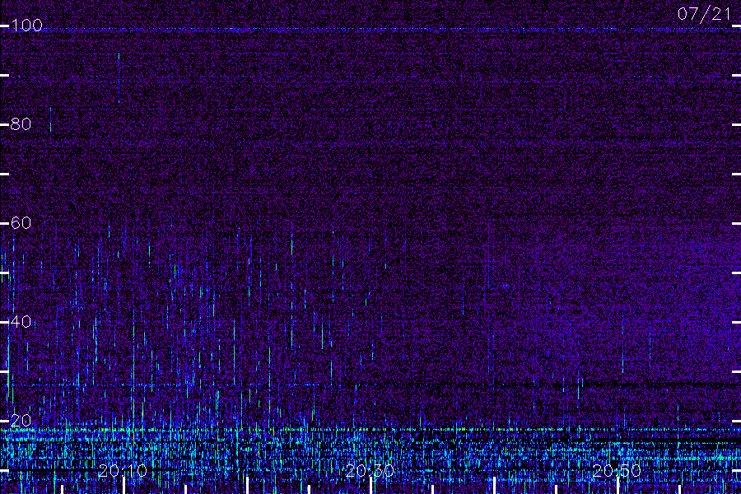Click the 100 frequency axis label
Viewport: 741px width, 494px height.
pyautogui.click(x=26, y=25)
